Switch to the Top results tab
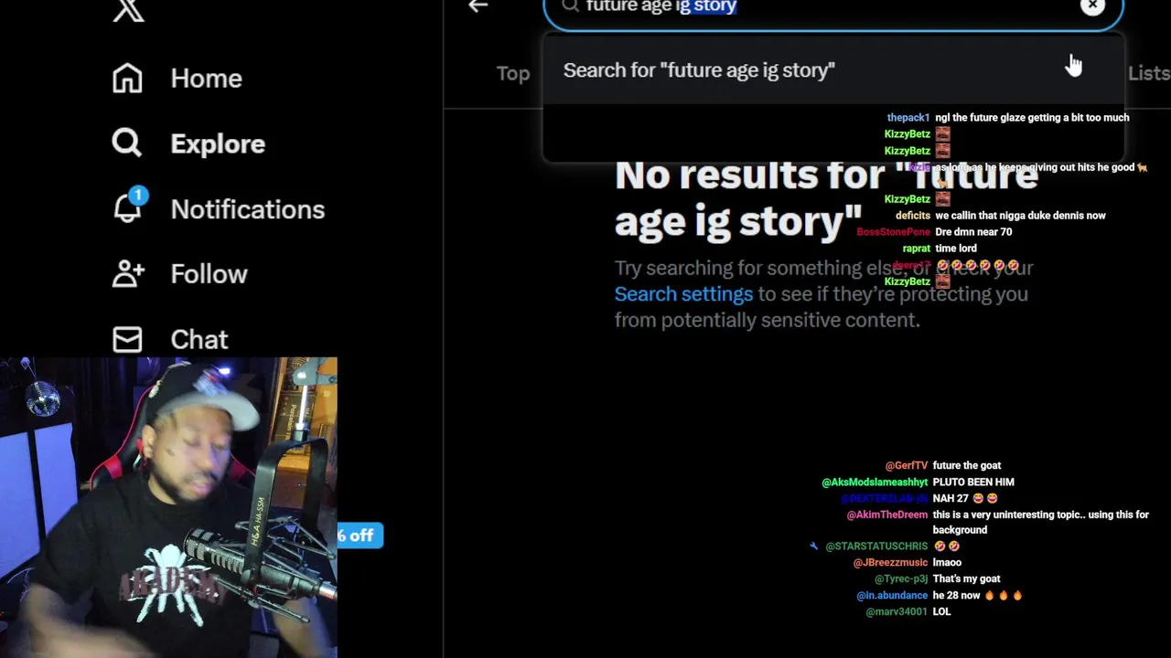Screen dimensions: 1171x658 pos(513,74)
